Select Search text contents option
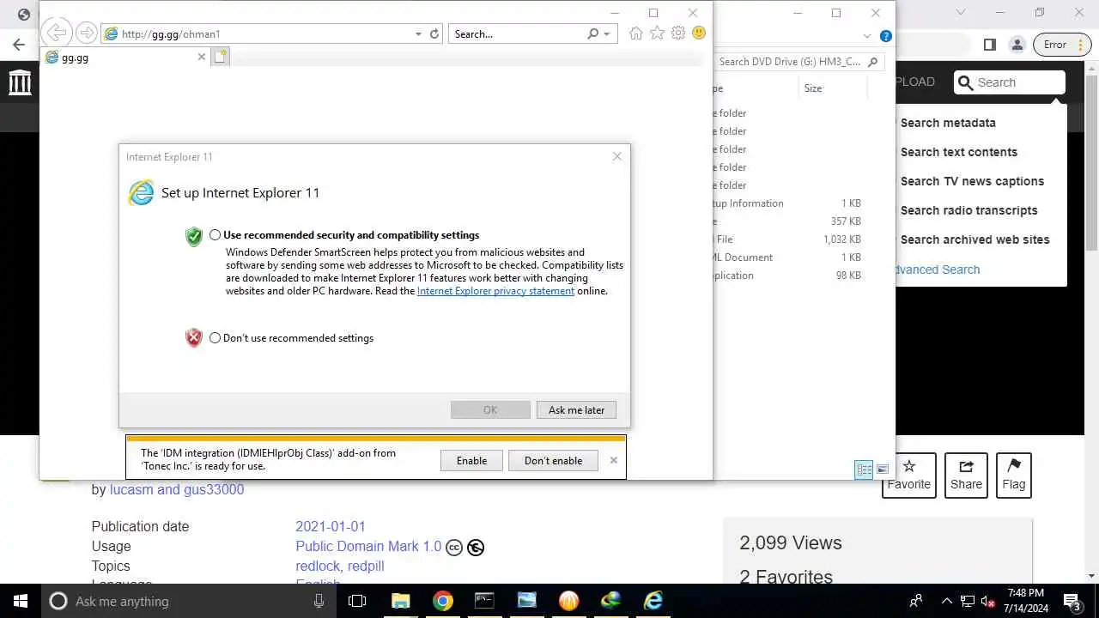1099x618 pixels. click(958, 152)
